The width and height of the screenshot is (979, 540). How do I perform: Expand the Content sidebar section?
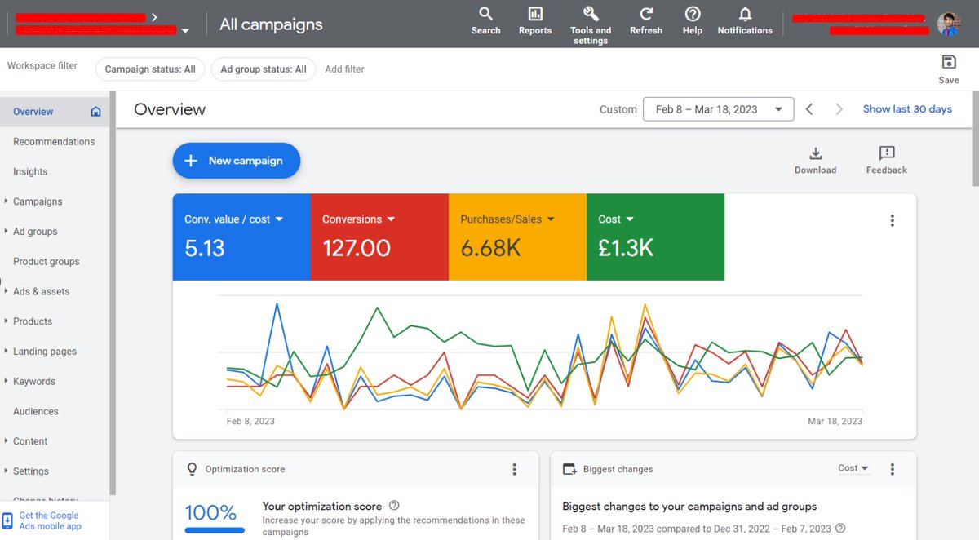point(7,441)
